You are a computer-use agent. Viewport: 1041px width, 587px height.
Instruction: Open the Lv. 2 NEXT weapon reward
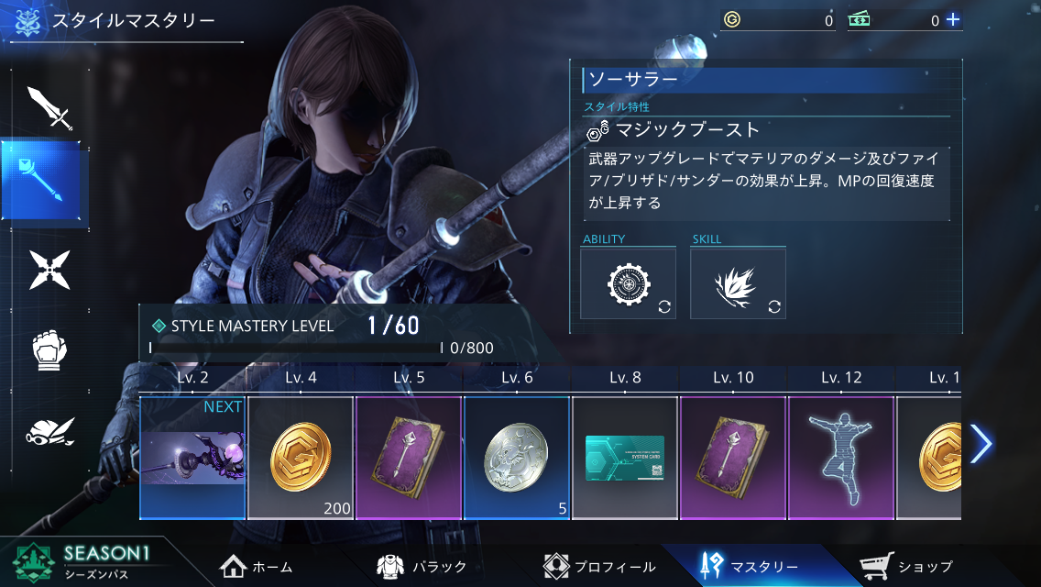point(192,458)
